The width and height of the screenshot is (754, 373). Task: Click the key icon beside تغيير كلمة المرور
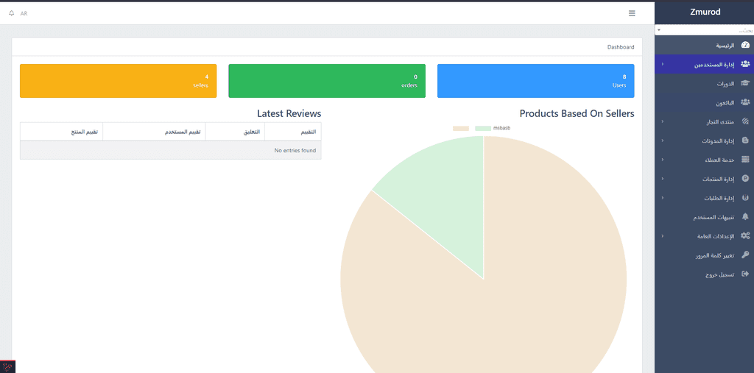click(745, 255)
